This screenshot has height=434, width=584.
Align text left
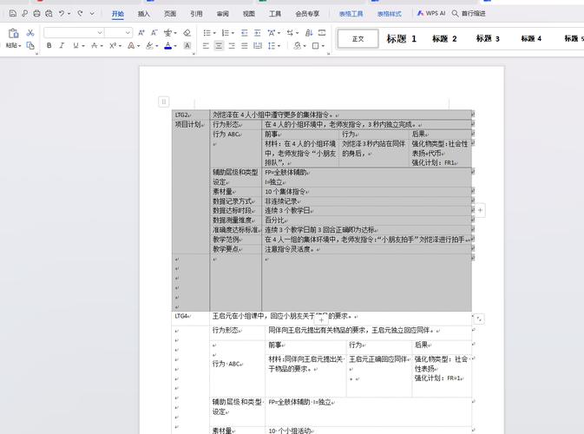pyautogui.click(x=206, y=45)
